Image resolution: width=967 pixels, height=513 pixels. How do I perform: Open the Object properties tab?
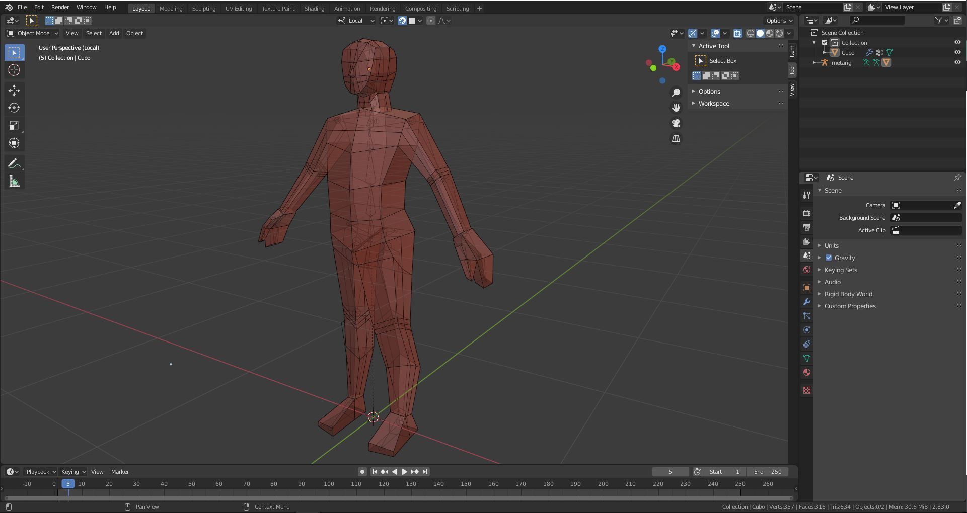click(807, 288)
